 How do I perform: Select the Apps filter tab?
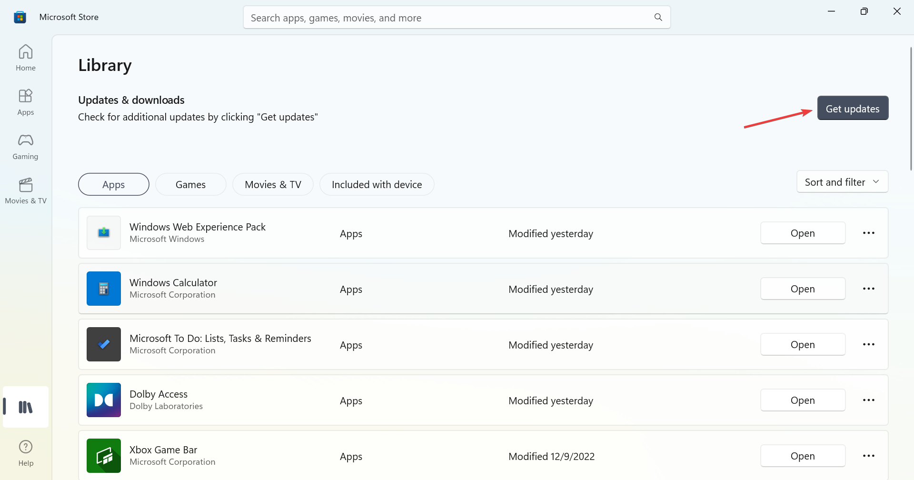coord(113,184)
